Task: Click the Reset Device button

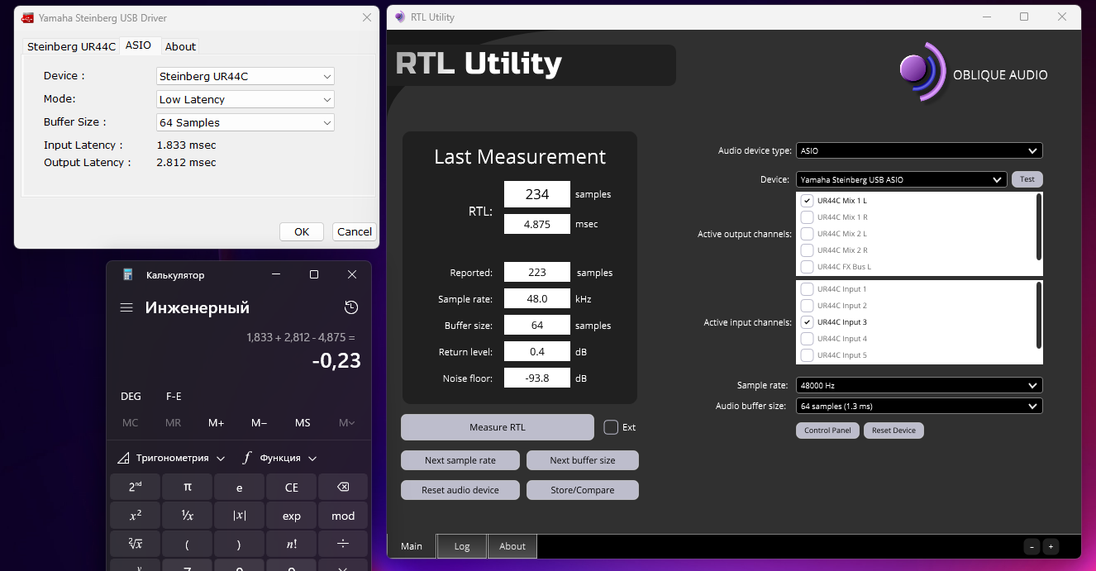Action: point(893,431)
